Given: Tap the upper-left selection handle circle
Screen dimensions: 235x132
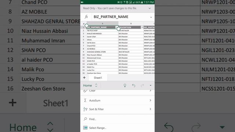Looking at the screenshot, I should (x=87, y=26).
